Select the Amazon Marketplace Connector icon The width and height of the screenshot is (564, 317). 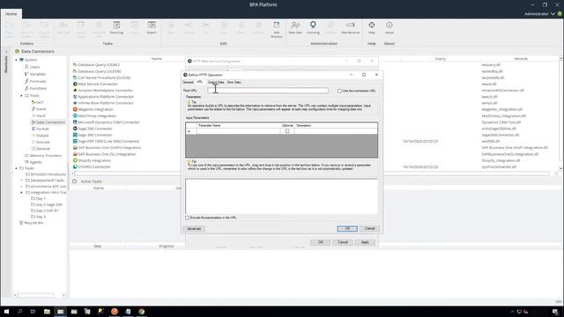[x=75, y=90]
